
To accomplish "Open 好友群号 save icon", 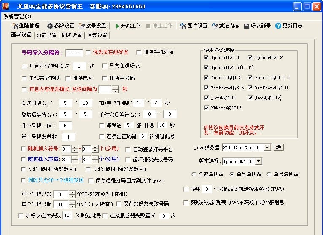I will tap(247, 26).
